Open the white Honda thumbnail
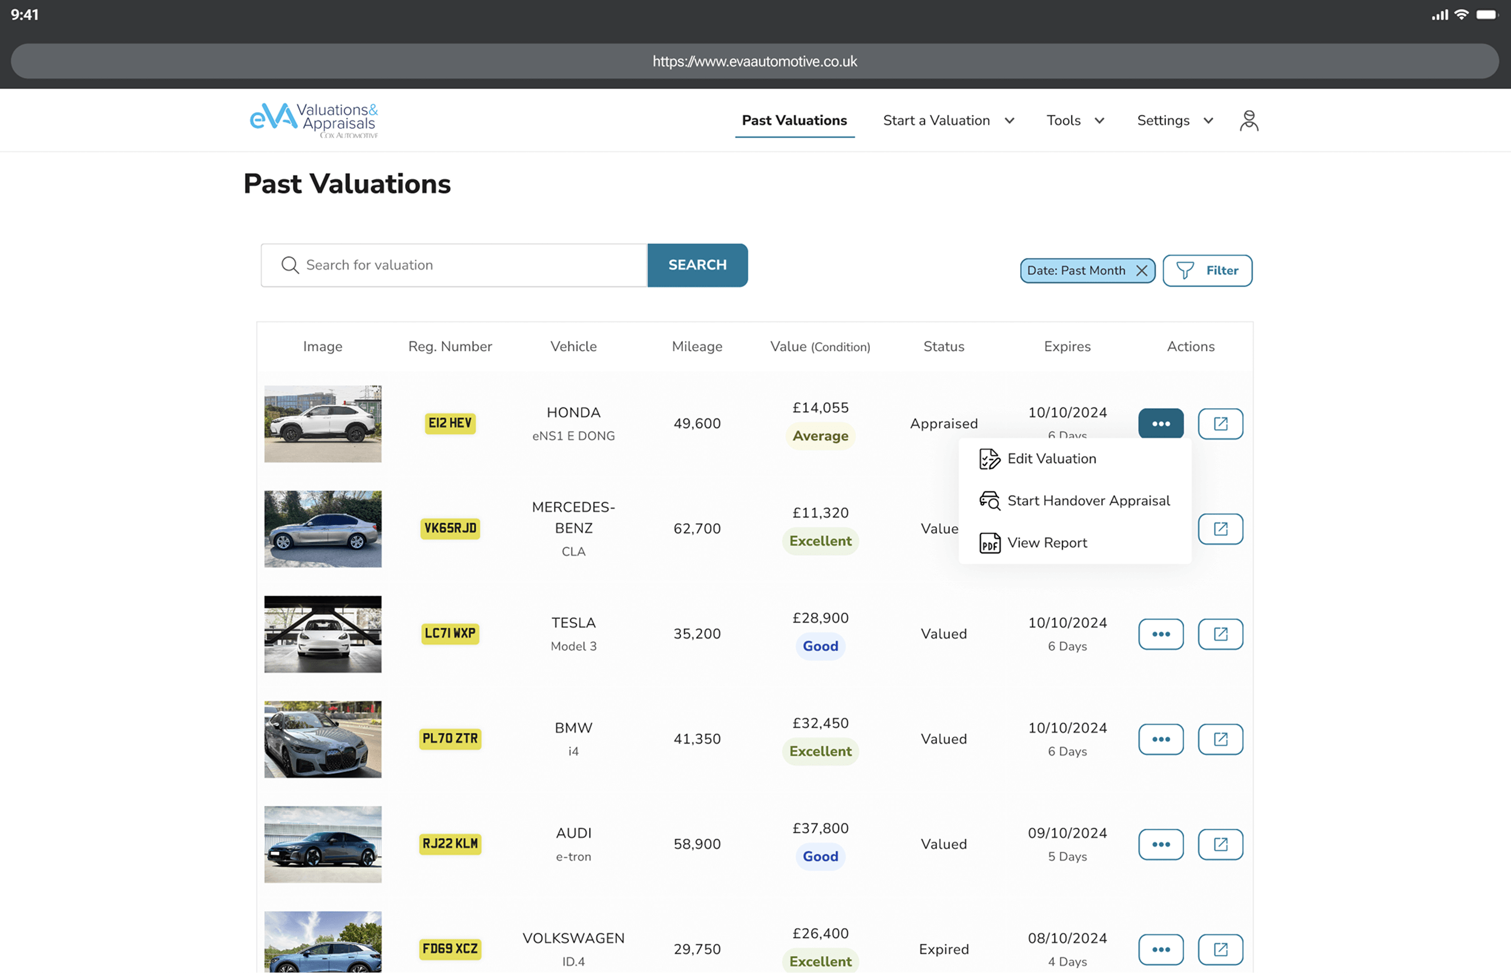This screenshot has width=1511, height=973. [x=323, y=423]
